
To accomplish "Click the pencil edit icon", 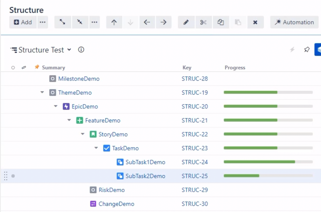I will 186,22.
